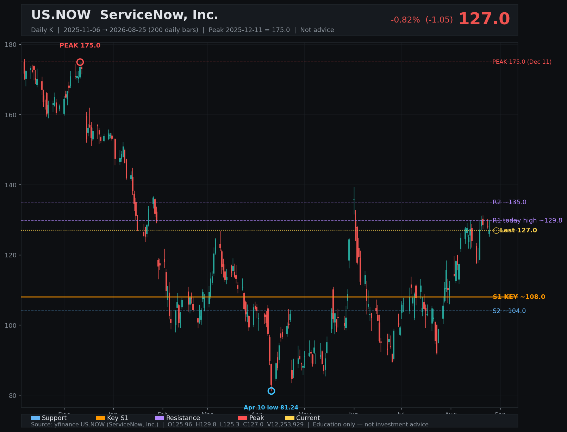The width and height of the screenshot is (567, 432).
Task: Select the purple Resistance legend swatch
Action: pyautogui.click(x=160, y=418)
